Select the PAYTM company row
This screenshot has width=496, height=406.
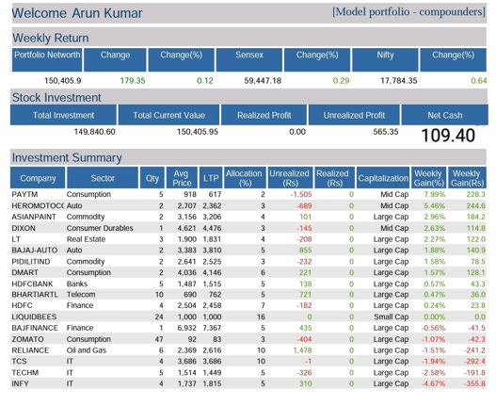pos(248,194)
